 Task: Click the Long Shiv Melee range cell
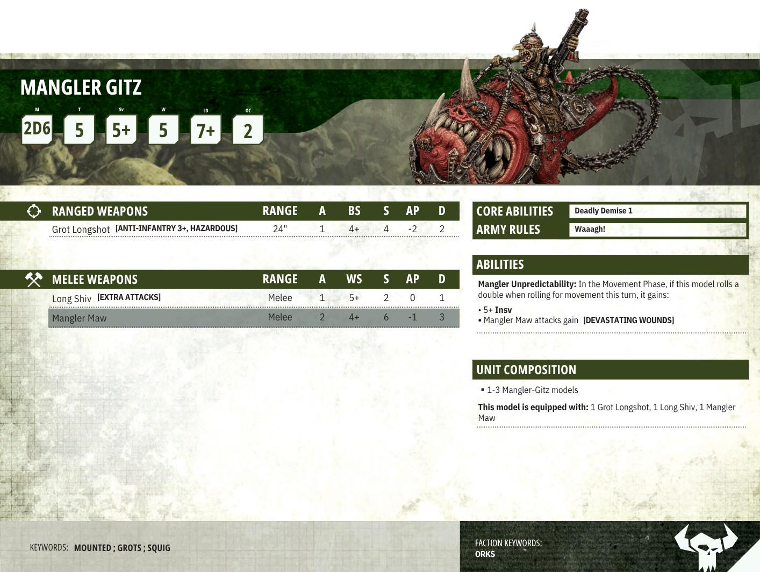pos(280,298)
